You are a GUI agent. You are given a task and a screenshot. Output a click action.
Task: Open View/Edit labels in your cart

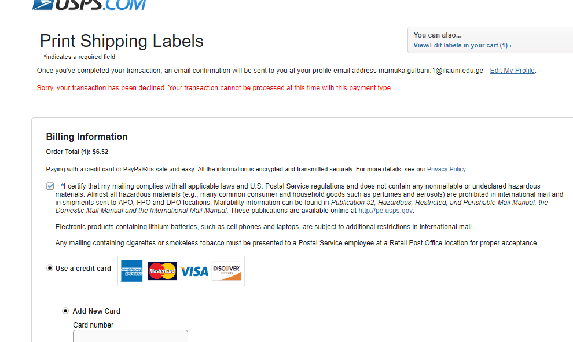[x=459, y=45]
